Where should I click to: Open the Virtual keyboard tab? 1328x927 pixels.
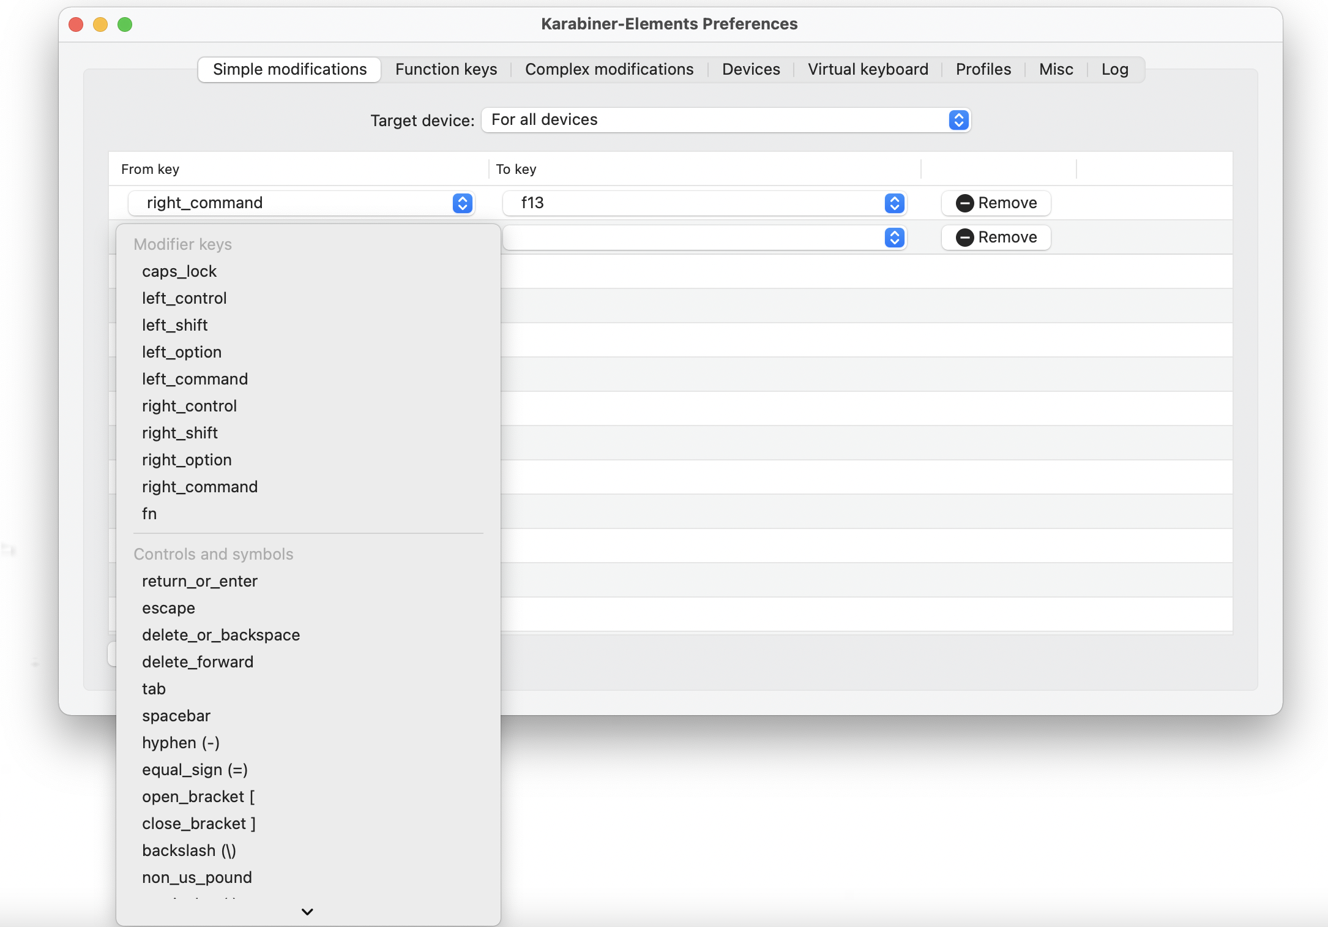point(868,69)
